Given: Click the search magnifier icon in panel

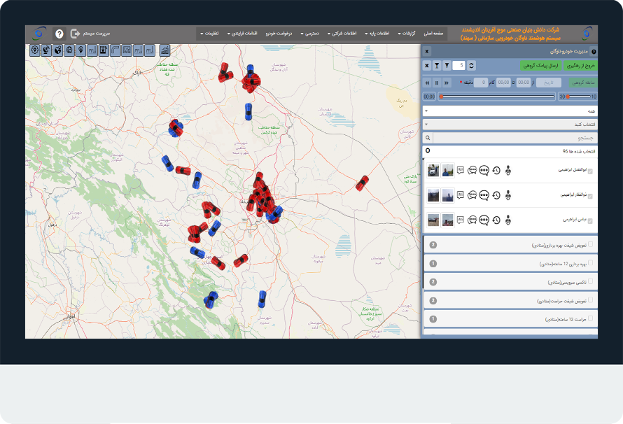Looking at the screenshot, I should tap(428, 138).
